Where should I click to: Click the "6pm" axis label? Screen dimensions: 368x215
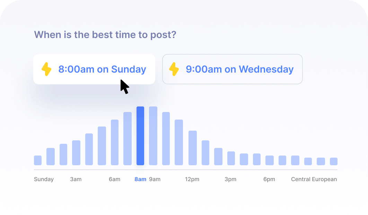269,179
